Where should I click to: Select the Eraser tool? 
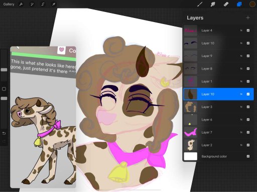(x=226, y=4)
